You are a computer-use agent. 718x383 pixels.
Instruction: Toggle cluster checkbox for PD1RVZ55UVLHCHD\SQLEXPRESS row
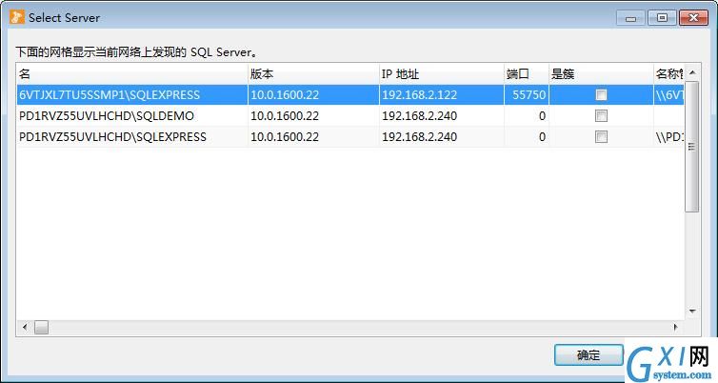click(601, 137)
